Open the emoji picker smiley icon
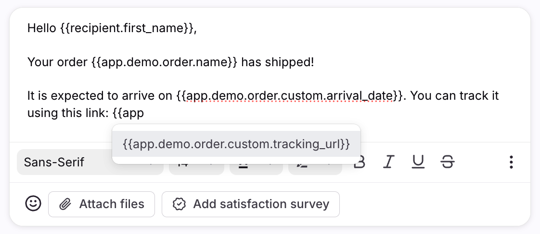Screen dimensions: 540x234 (33, 204)
